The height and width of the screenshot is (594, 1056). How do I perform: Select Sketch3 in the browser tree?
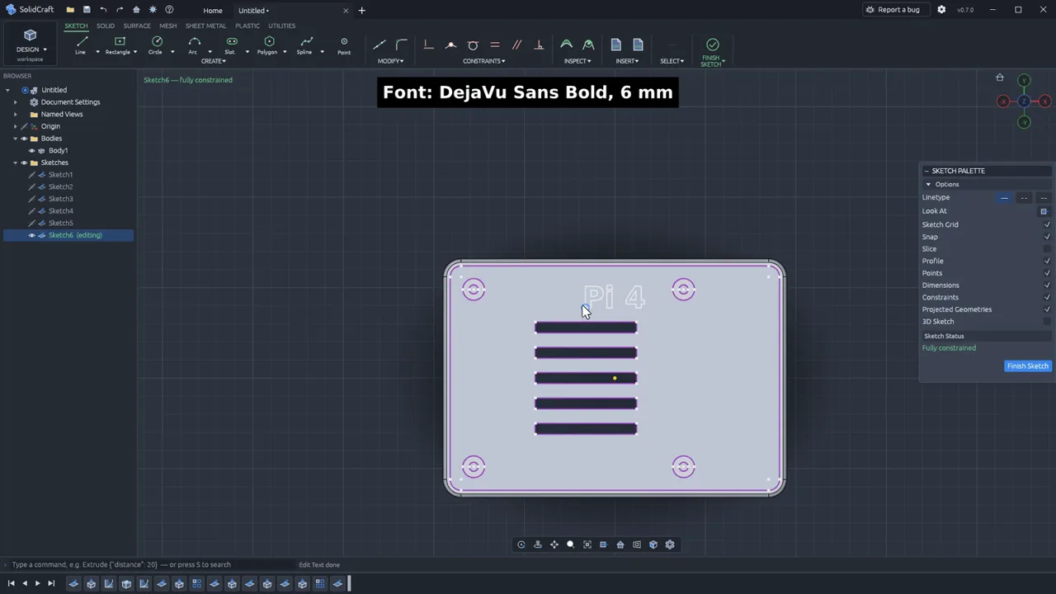pyautogui.click(x=60, y=199)
